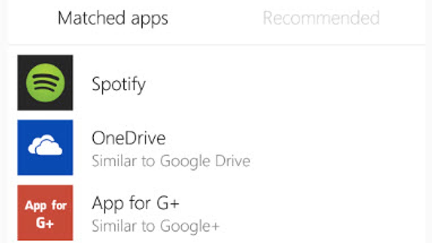This screenshot has height=243, width=432.
Task: Click the Similar to Google+ subtitle
Action: tap(156, 226)
